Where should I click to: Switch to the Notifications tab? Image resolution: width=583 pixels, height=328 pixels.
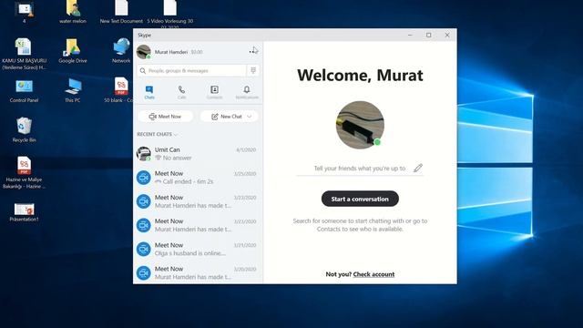click(247, 92)
